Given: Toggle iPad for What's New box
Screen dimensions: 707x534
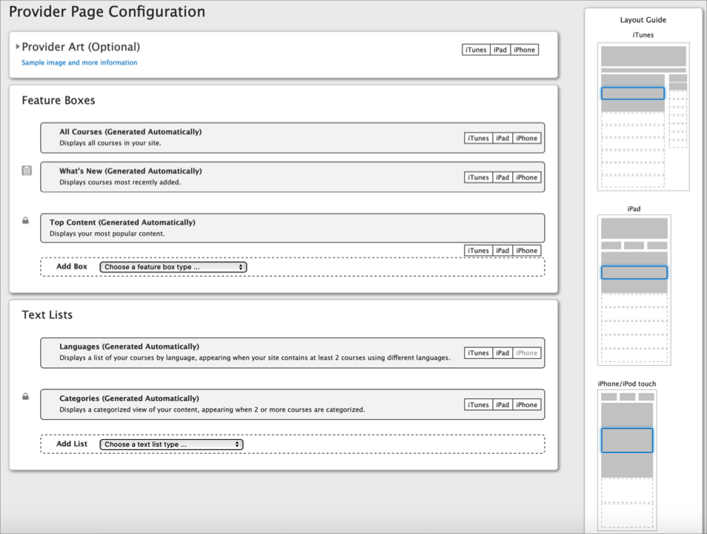Looking at the screenshot, I should point(502,177).
